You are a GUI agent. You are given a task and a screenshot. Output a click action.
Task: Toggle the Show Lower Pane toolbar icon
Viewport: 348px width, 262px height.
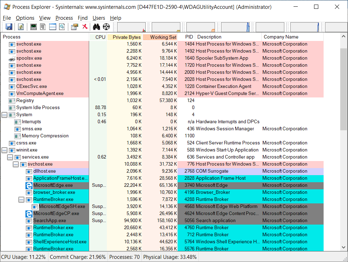pos(53,27)
